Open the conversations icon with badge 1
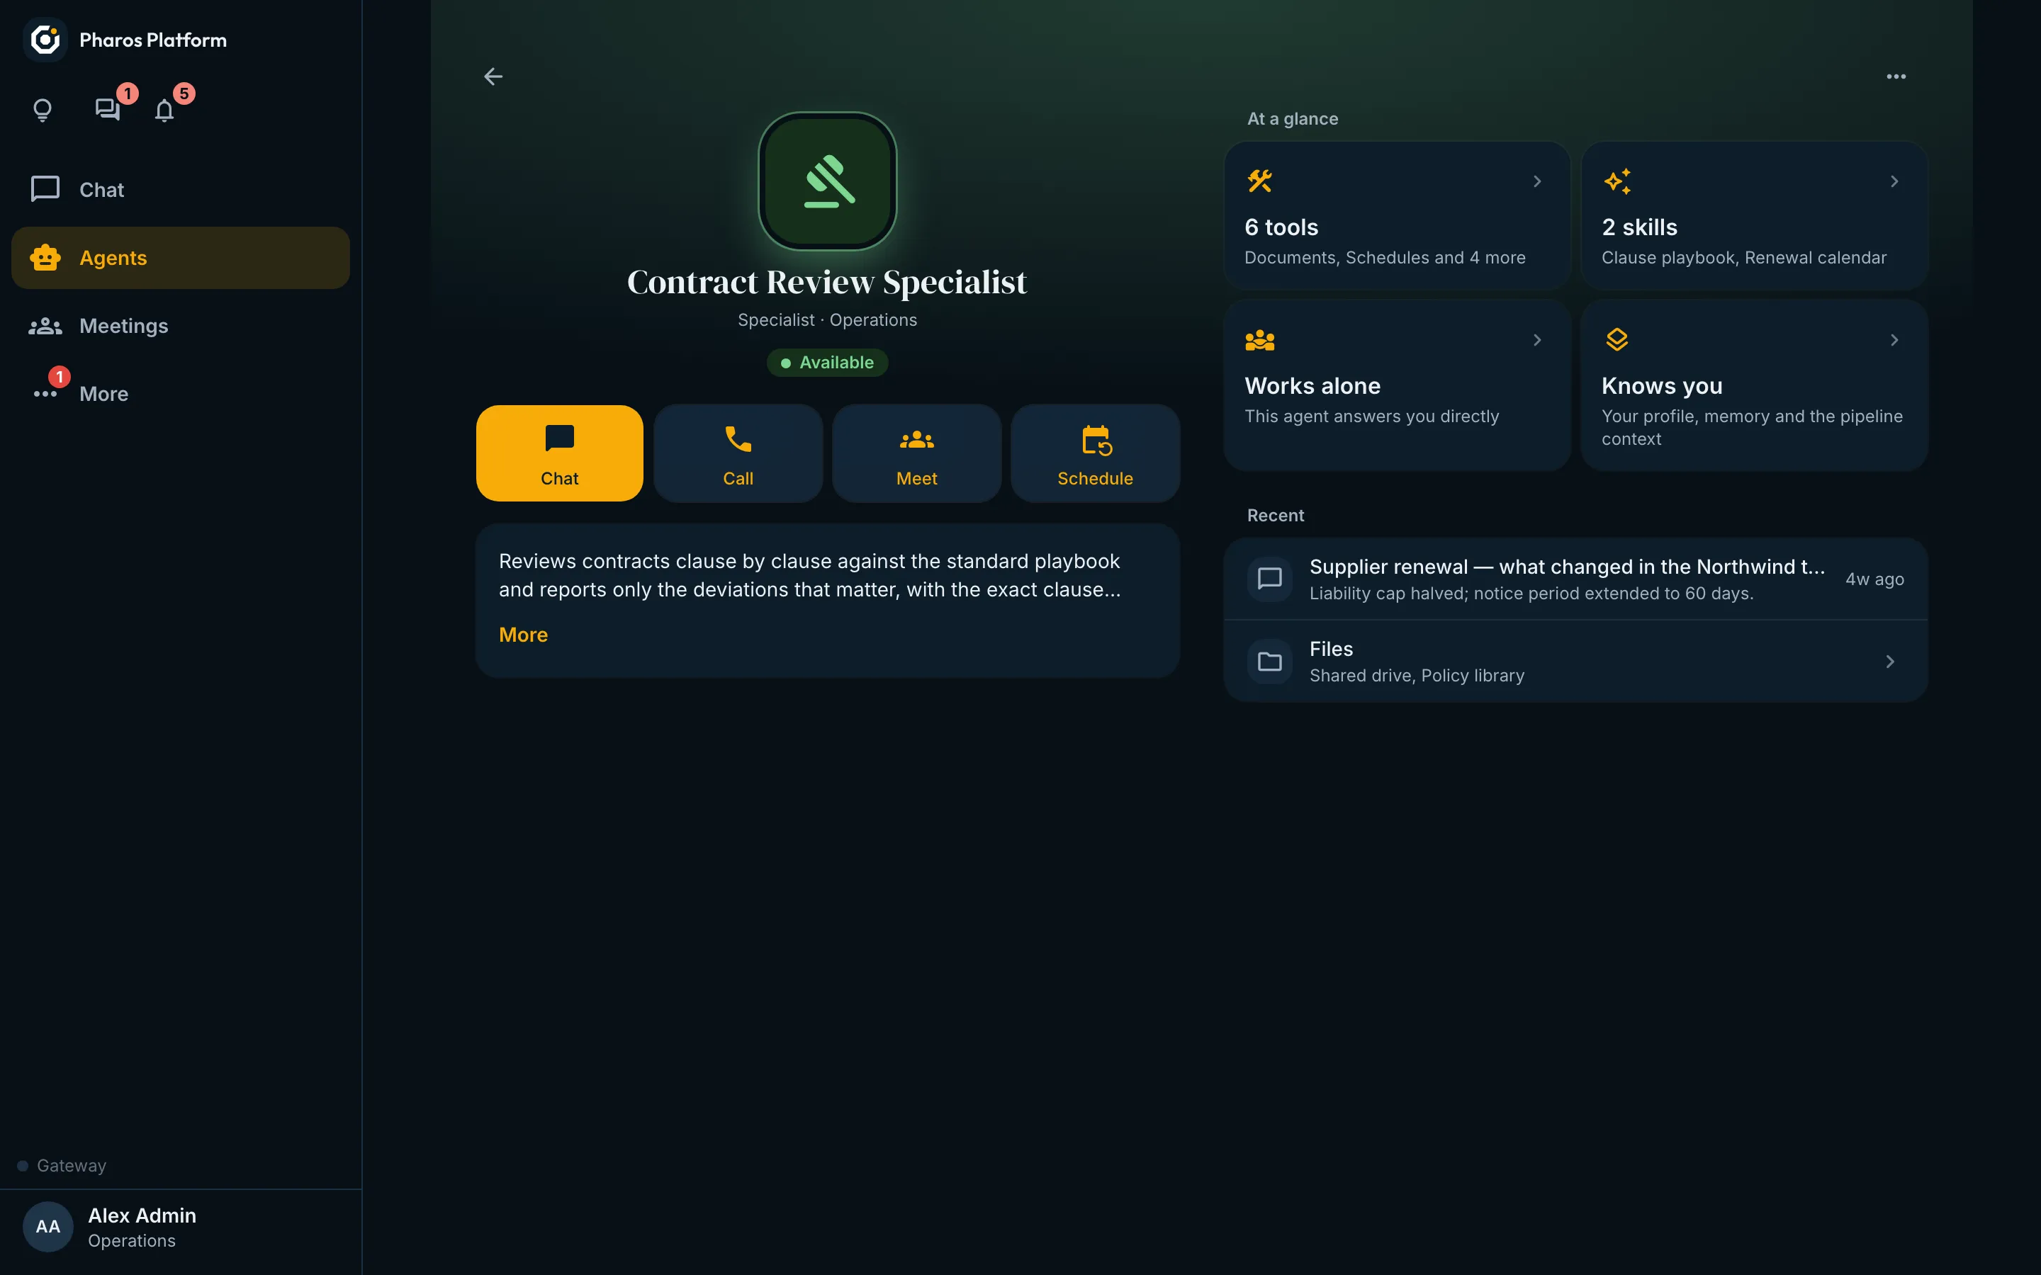The width and height of the screenshot is (2041, 1275). coord(108,109)
